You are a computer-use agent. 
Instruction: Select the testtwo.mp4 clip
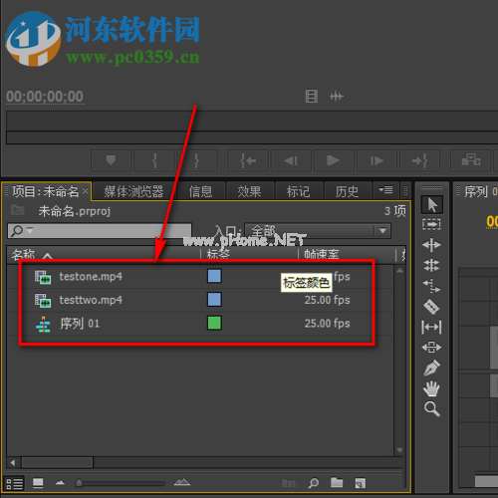91,300
